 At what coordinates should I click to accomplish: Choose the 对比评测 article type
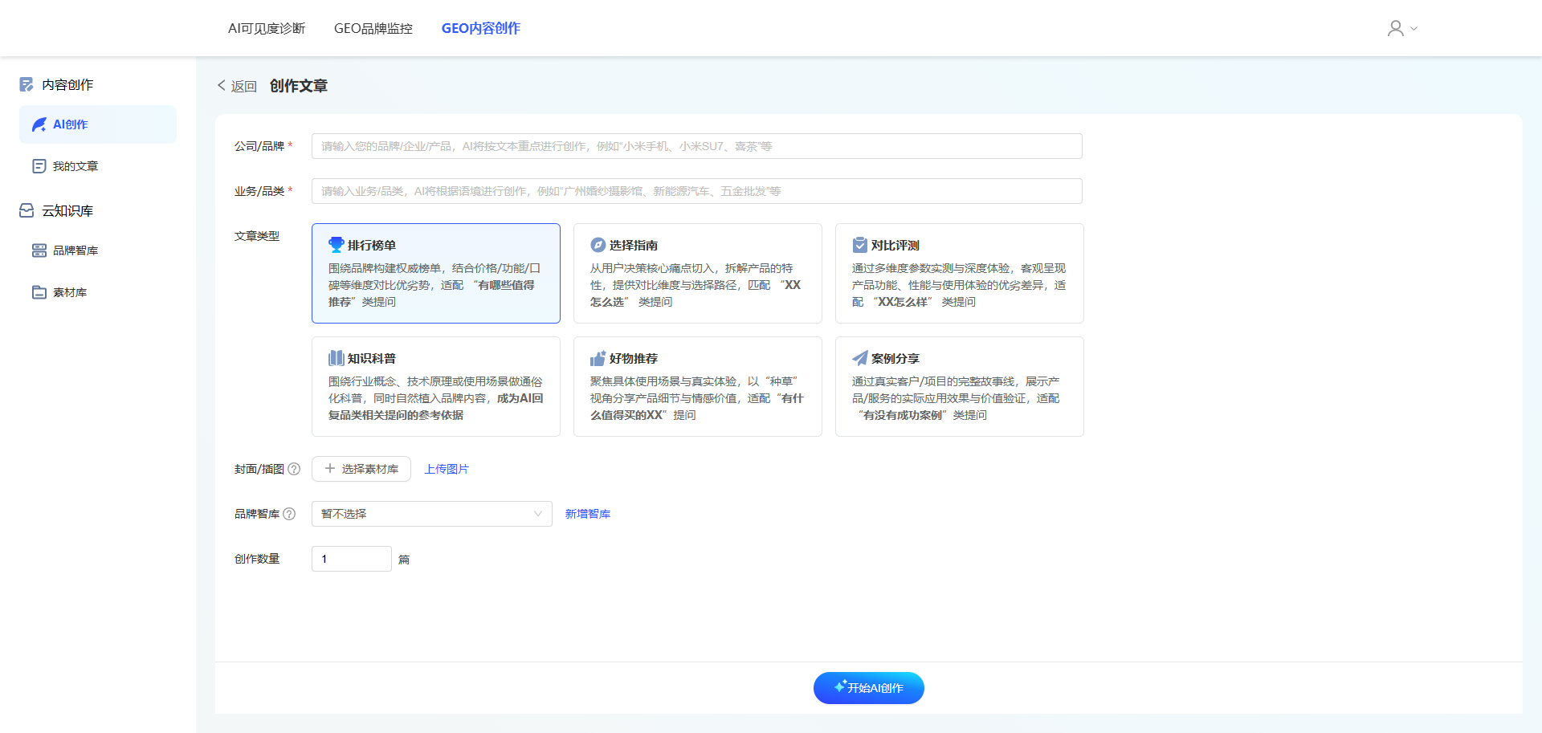pos(959,273)
